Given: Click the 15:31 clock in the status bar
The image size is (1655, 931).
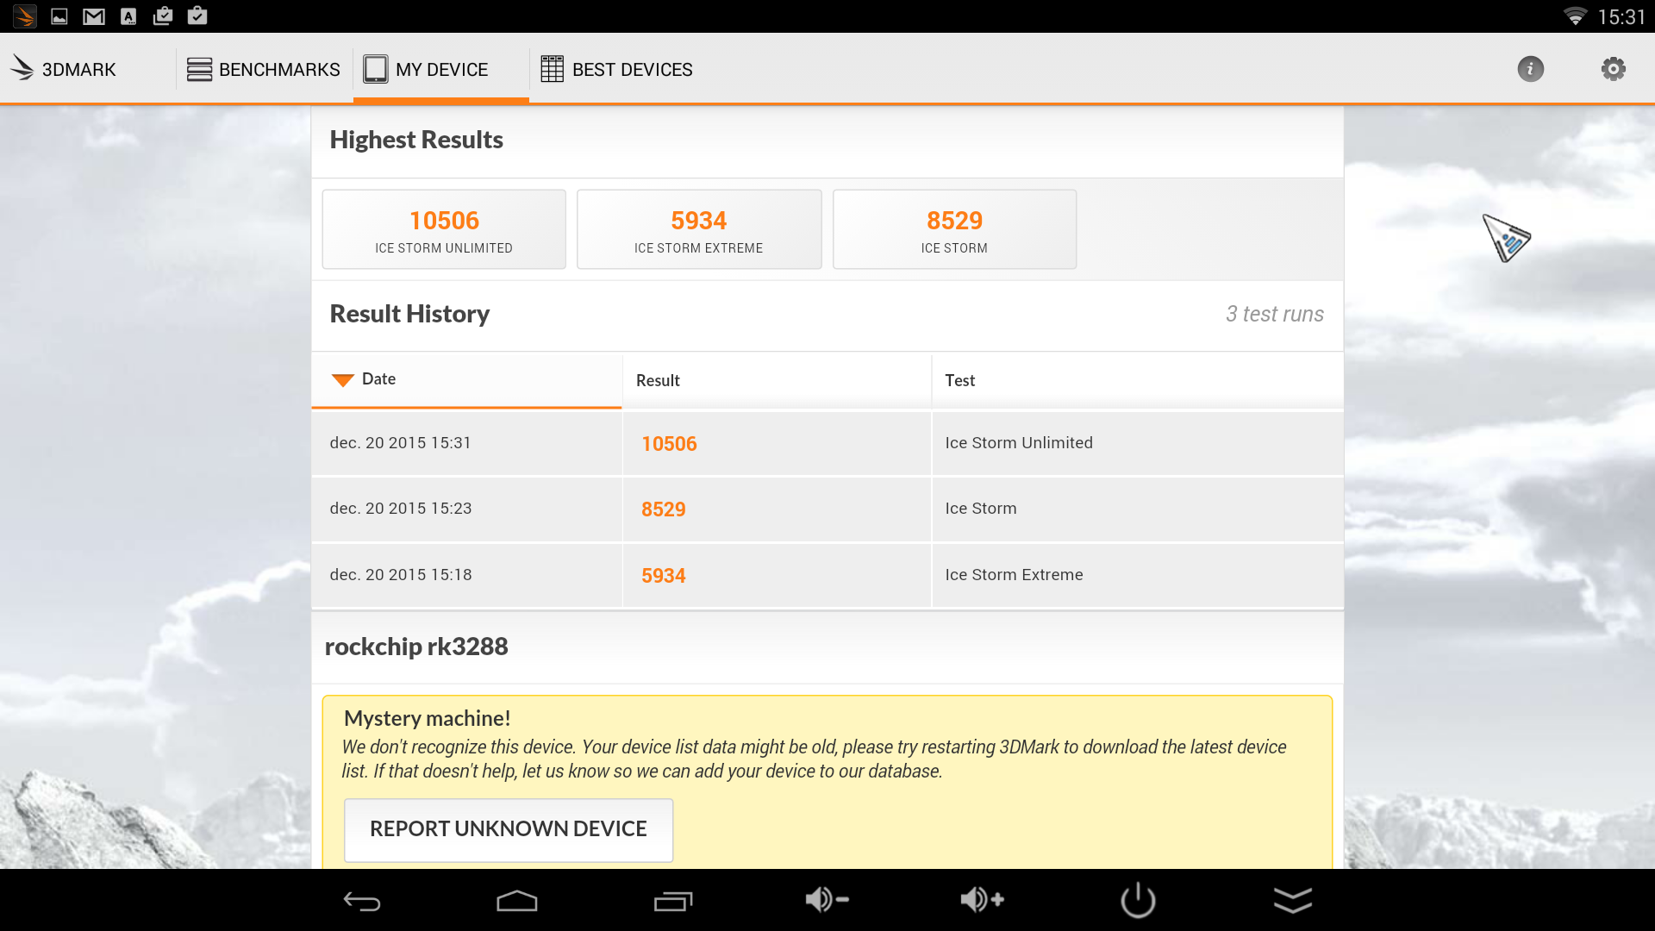Looking at the screenshot, I should (x=1621, y=17).
